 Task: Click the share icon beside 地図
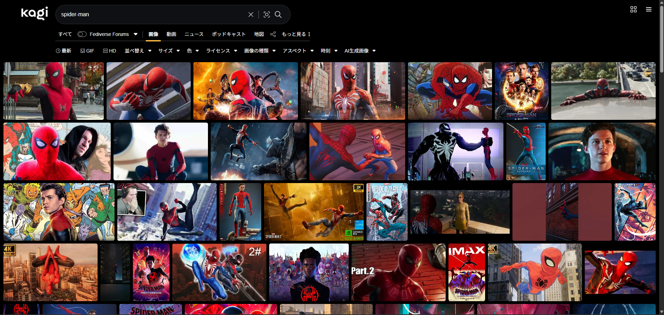point(273,34)
